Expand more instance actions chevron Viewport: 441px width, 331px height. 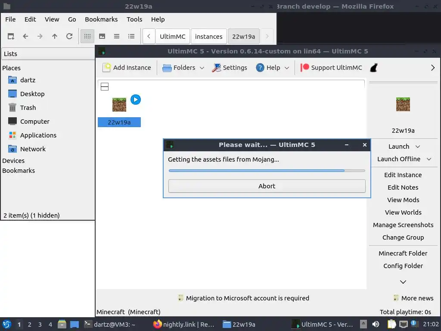[x=403, y=282]
